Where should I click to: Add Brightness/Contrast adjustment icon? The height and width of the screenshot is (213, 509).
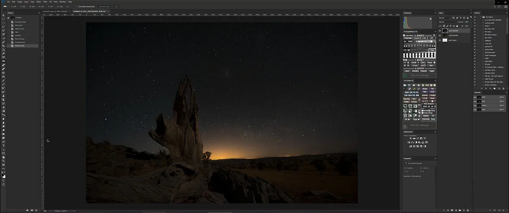coord(410,138)
